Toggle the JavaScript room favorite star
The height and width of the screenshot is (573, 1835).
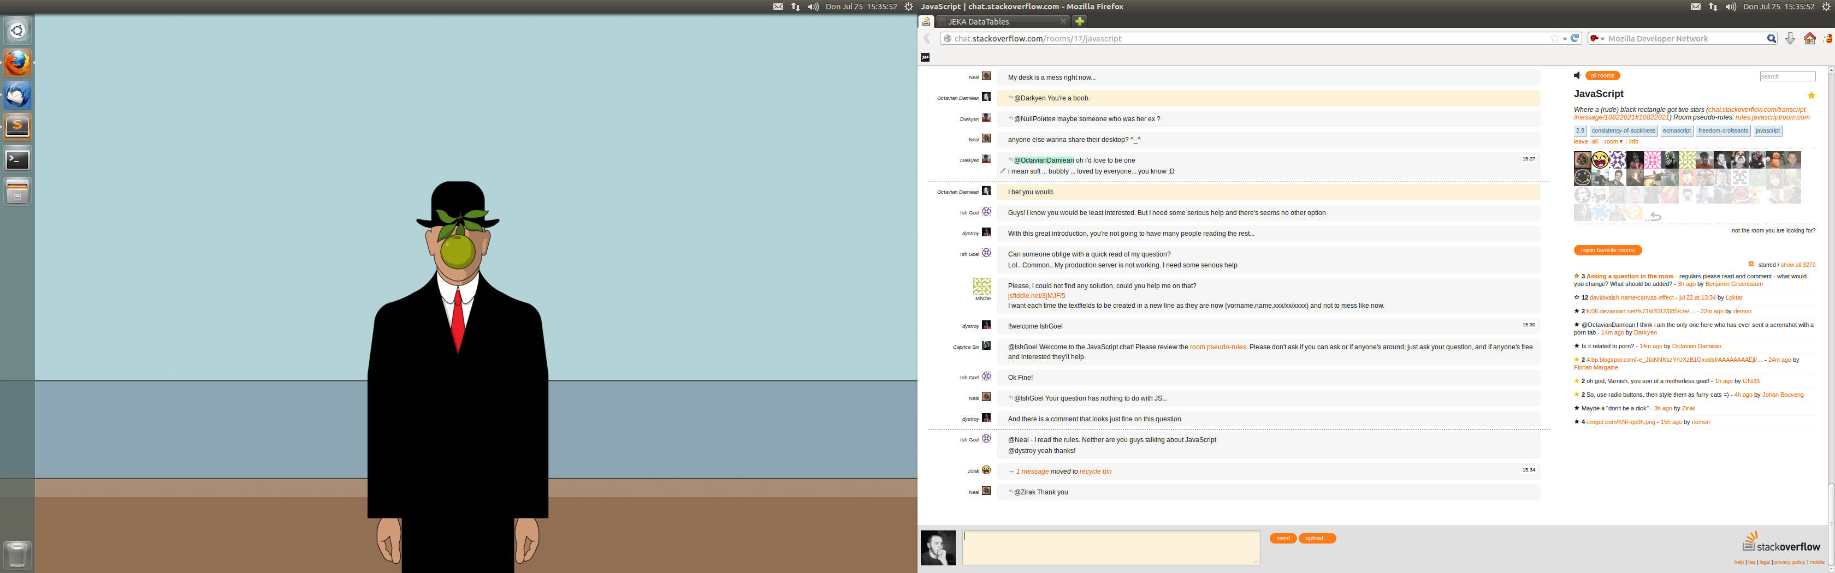(1811, 95)
